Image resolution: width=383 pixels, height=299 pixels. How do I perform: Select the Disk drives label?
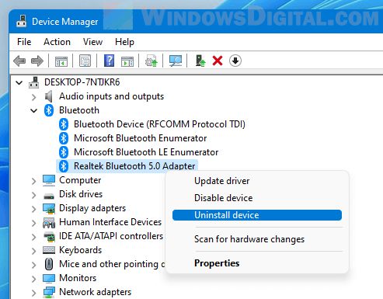pyautogui.click(x=81, y=194)
